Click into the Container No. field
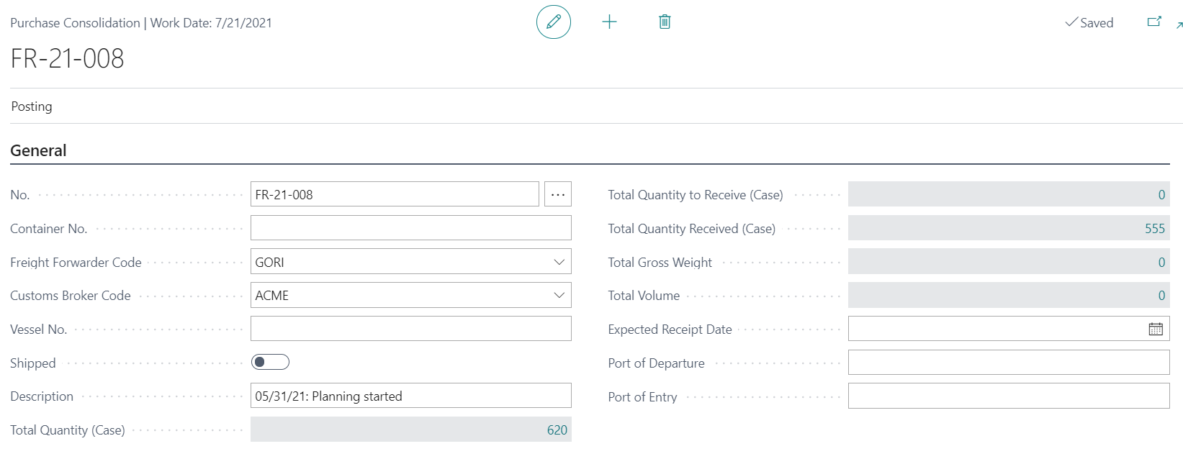 click(410, 228)
